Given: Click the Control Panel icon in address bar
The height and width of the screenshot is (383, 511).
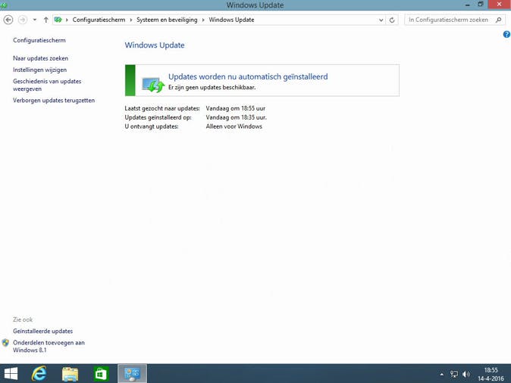Looking at the screenshot, I should (x=58, y=20).
